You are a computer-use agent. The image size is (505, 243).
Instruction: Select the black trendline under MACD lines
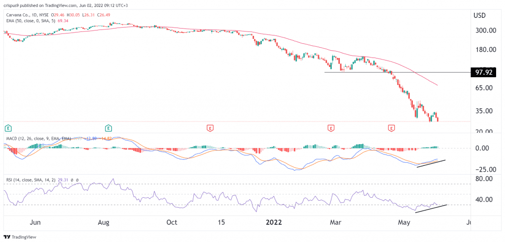click(432, 164)
